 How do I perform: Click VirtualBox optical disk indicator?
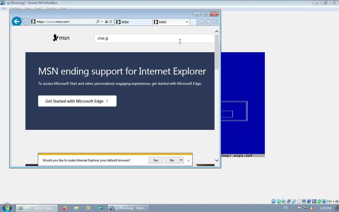[x=279, y=201]
